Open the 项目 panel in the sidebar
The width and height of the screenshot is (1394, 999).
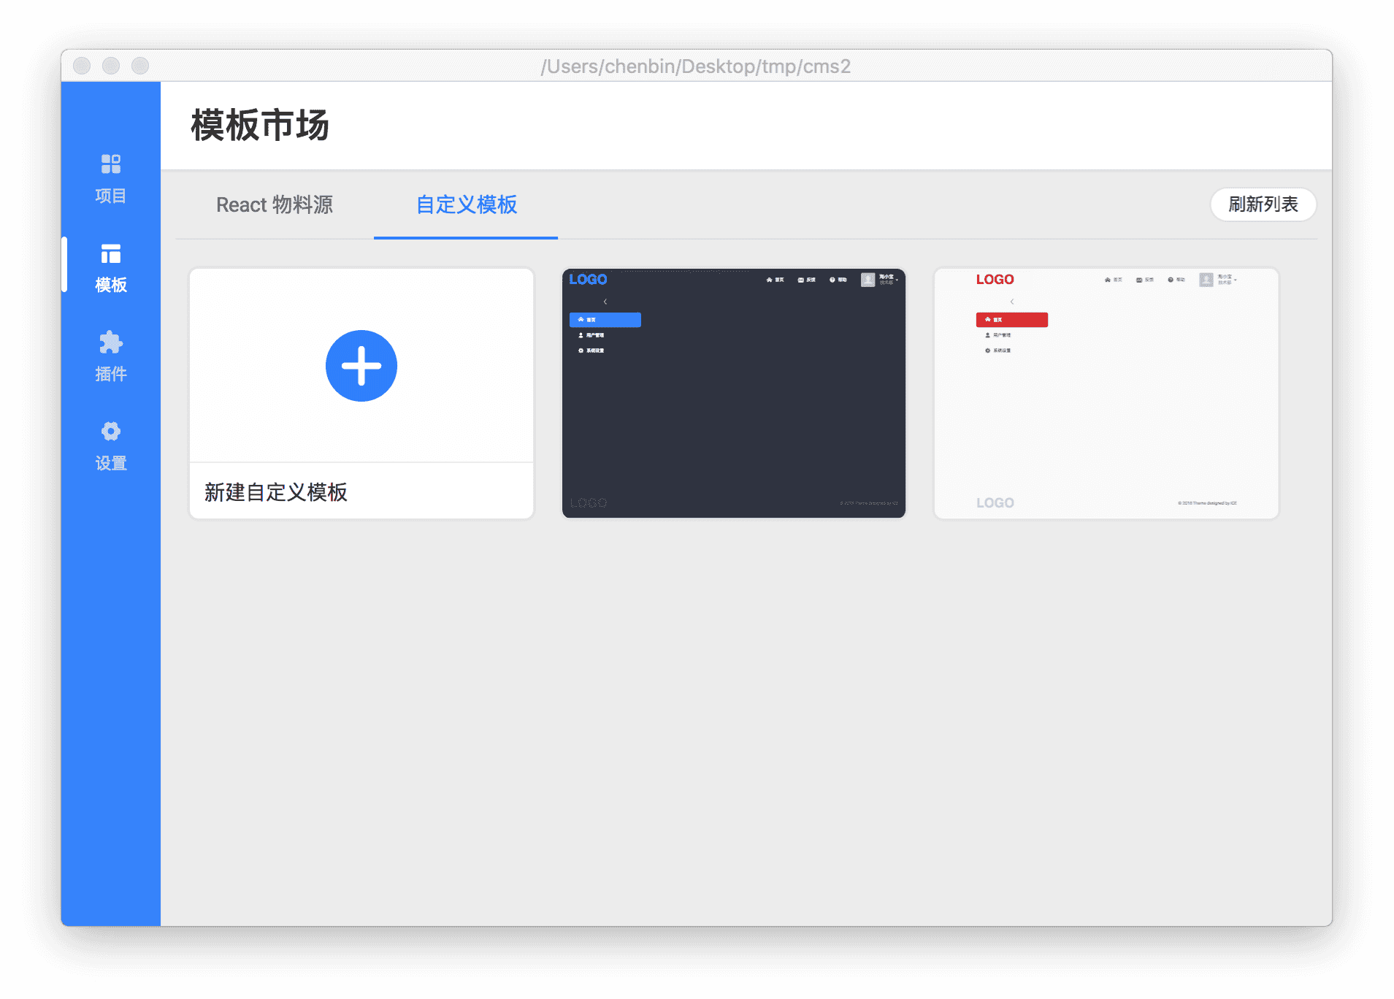coord(110,177)
